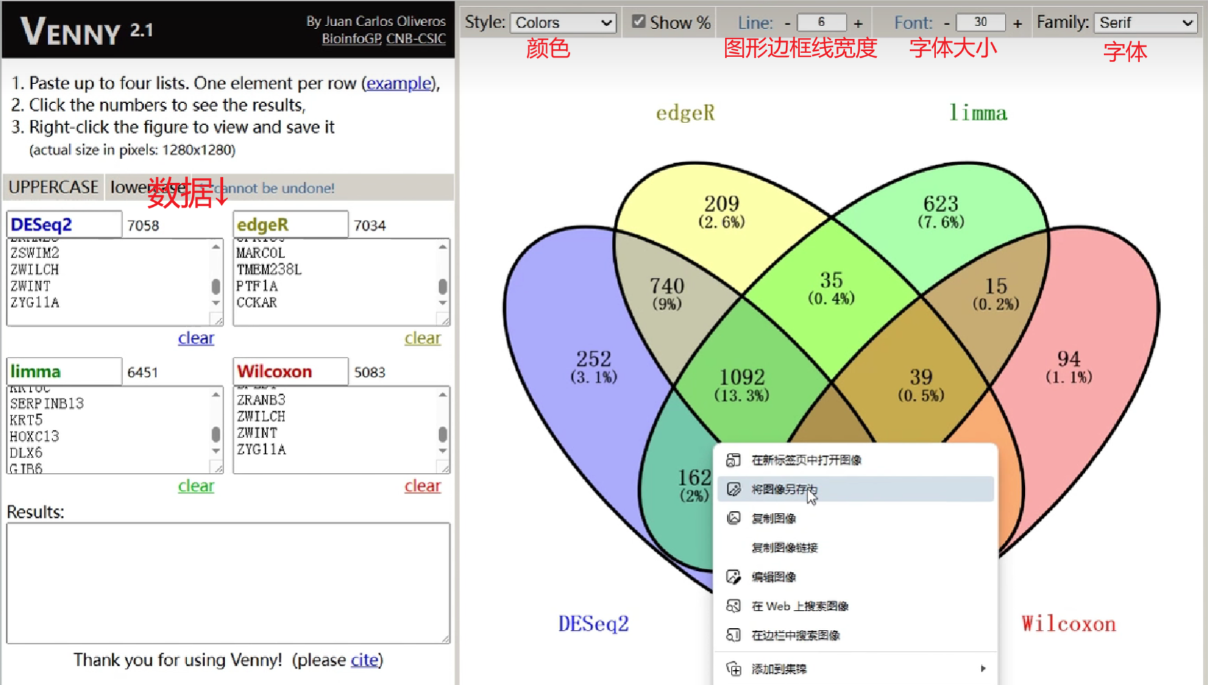Click the cite link

pos(364,660)
